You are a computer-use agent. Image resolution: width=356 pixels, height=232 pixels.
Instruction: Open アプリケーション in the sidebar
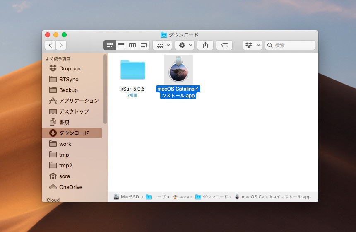pos(79,101)
